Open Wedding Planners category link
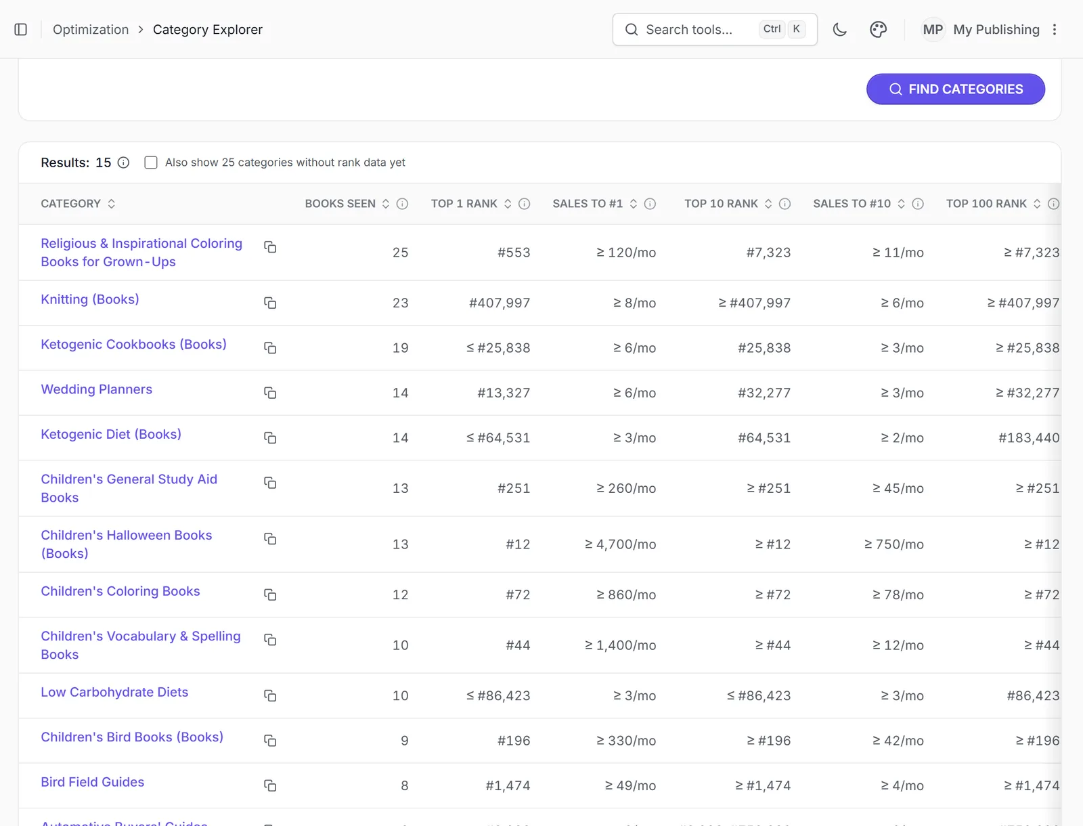Screen dimensions: 1083x826 click(97, 389)
